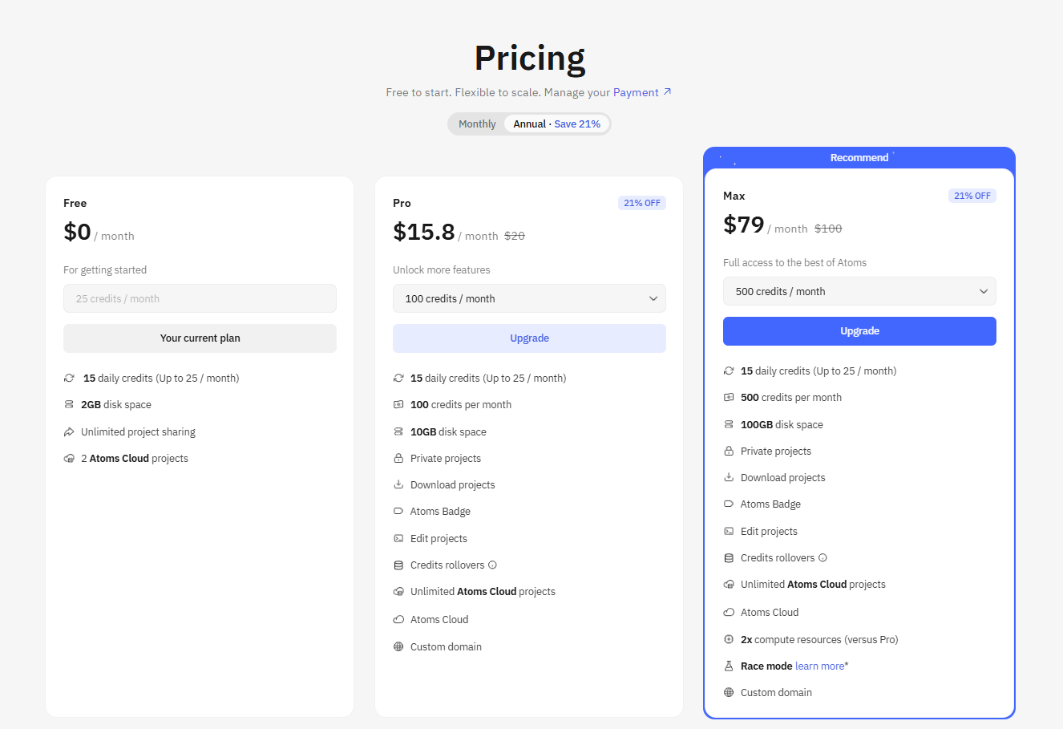The height and width of the screenshot is (729, 1063).
Task: Click the lock icon beside Private projects
Action: click(x=398, y=458)
